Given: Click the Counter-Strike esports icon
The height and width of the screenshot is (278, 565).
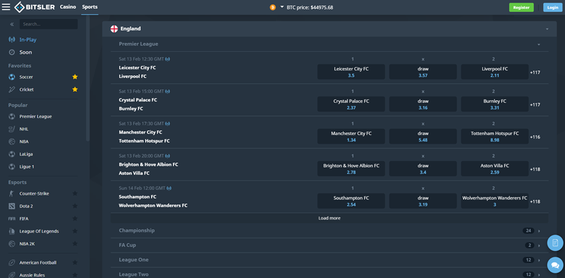Looking at the screenshot, I should pyautogui.click(x=12, y=193).
